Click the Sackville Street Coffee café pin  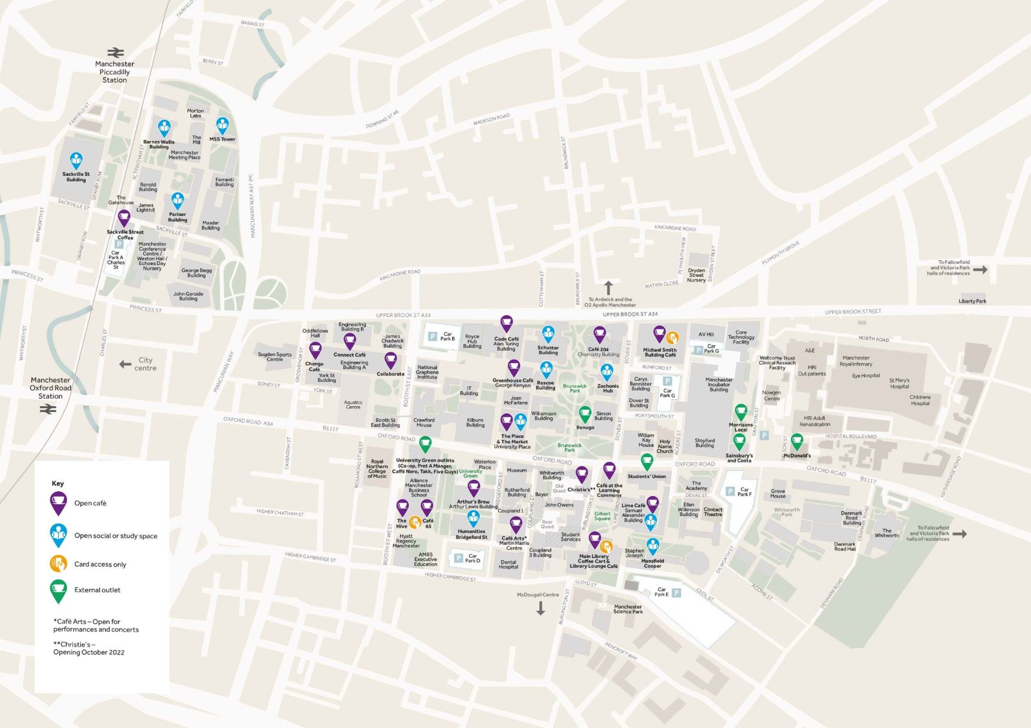point(124,218)
